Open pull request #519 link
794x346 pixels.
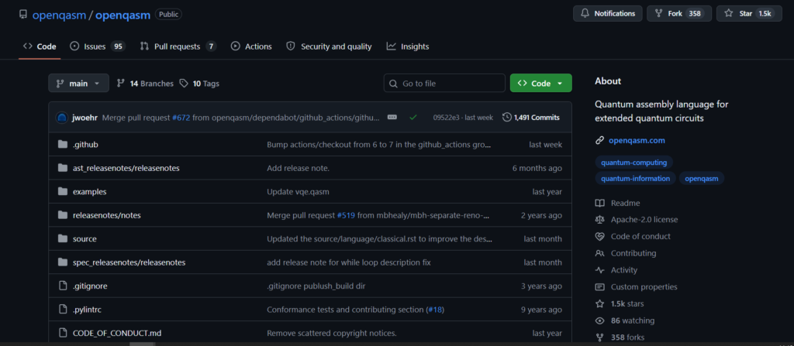346,215
